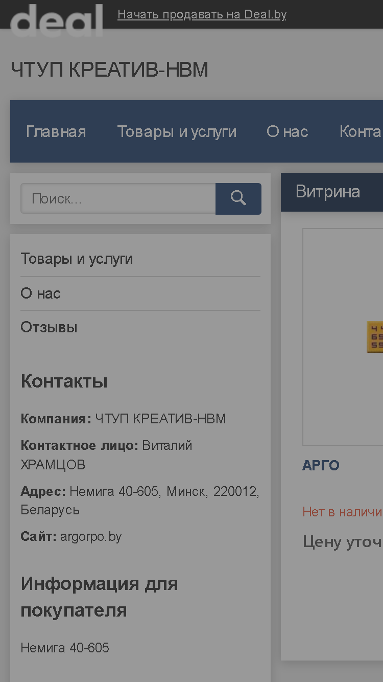383x682 pixels.
Task: Click the 'Цену уточ' price text
Action: pos(342,542)
